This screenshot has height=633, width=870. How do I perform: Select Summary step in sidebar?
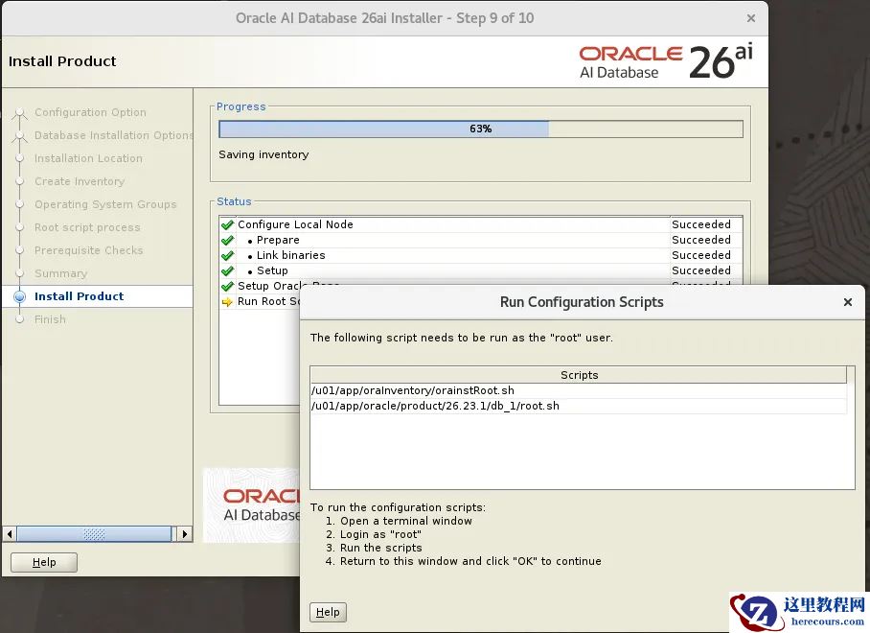click(x=61, y=273)
